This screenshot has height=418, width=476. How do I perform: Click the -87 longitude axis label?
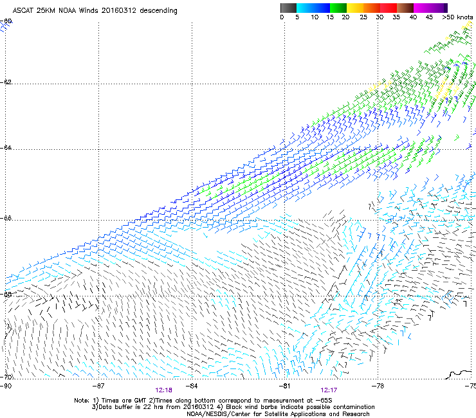98,386
